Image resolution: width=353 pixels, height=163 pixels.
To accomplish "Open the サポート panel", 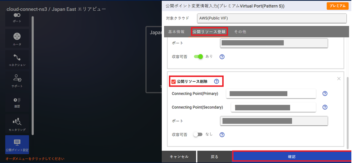I will [x=17, y=80].
